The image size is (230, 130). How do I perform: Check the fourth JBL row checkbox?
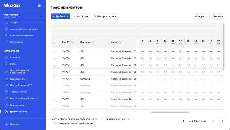click(x=55, y=72)
